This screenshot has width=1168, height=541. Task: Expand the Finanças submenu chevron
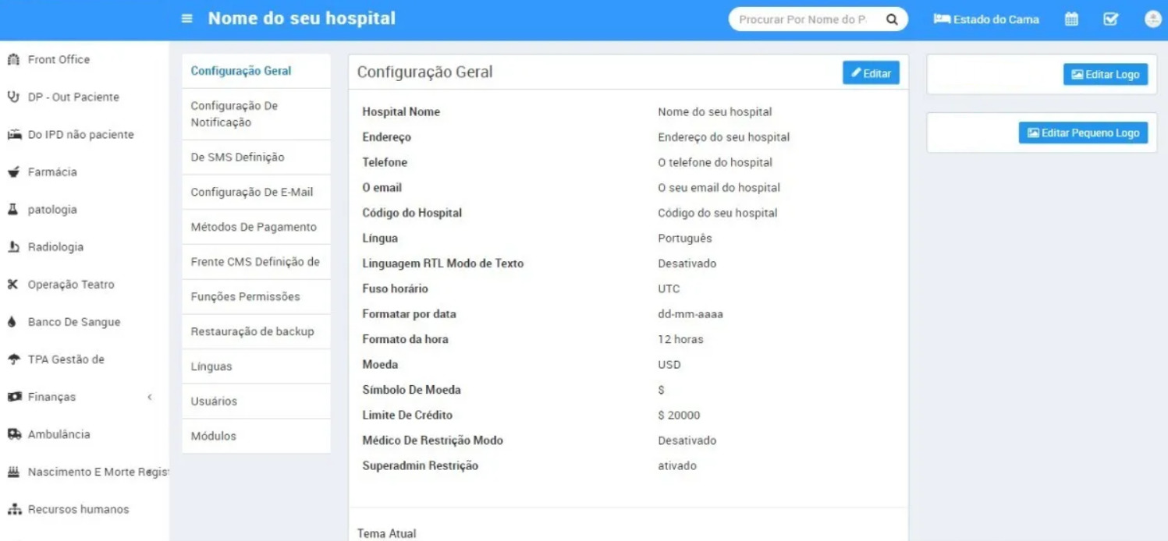(x=149, y=397)
